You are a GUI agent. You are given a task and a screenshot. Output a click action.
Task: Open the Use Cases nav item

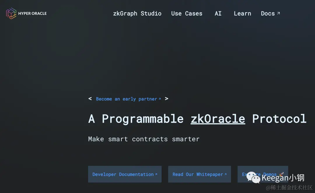click(x=187, y=13)
